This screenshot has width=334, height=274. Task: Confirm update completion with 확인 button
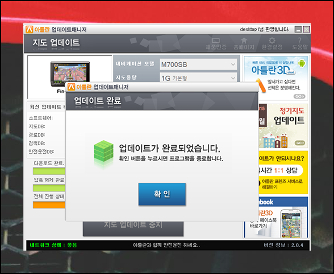coord(162,194)
